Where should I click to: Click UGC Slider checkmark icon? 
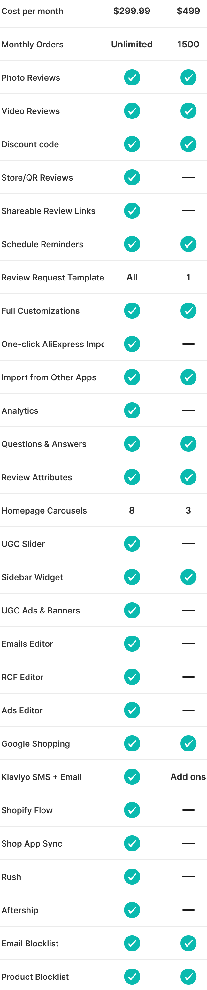click(132, 544)
